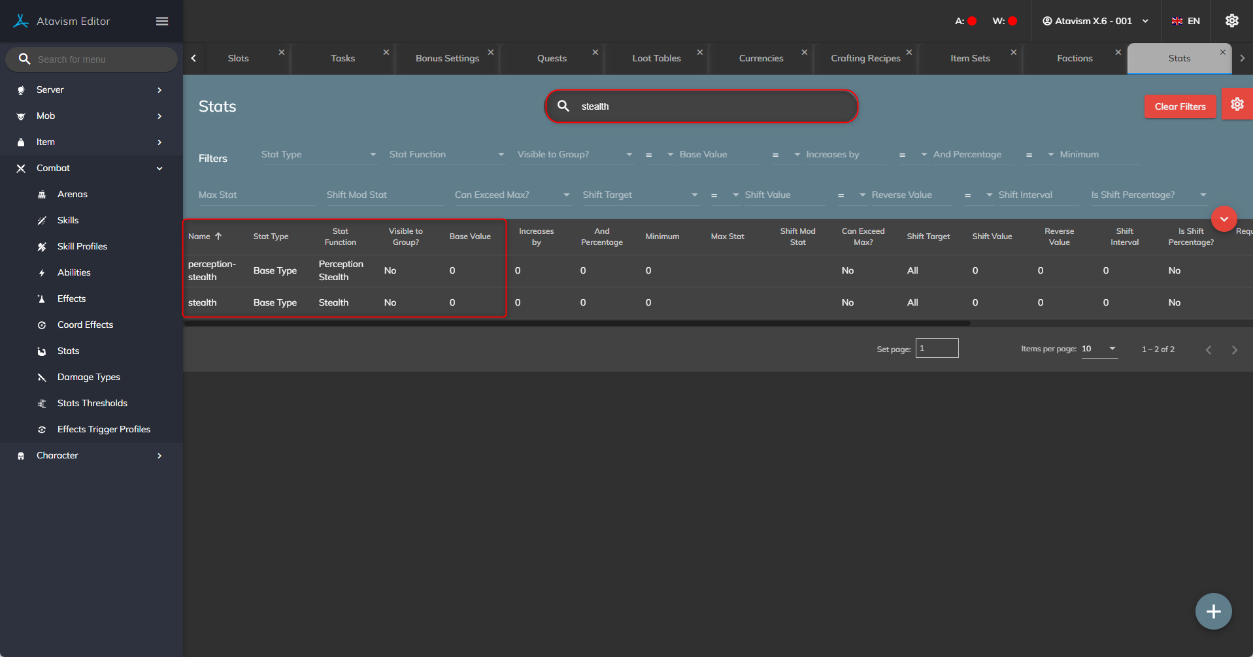This screenshot has width=1253, height=657.
Task: Open Skill Profiles from the sidebar
Action: pos(82,246)
